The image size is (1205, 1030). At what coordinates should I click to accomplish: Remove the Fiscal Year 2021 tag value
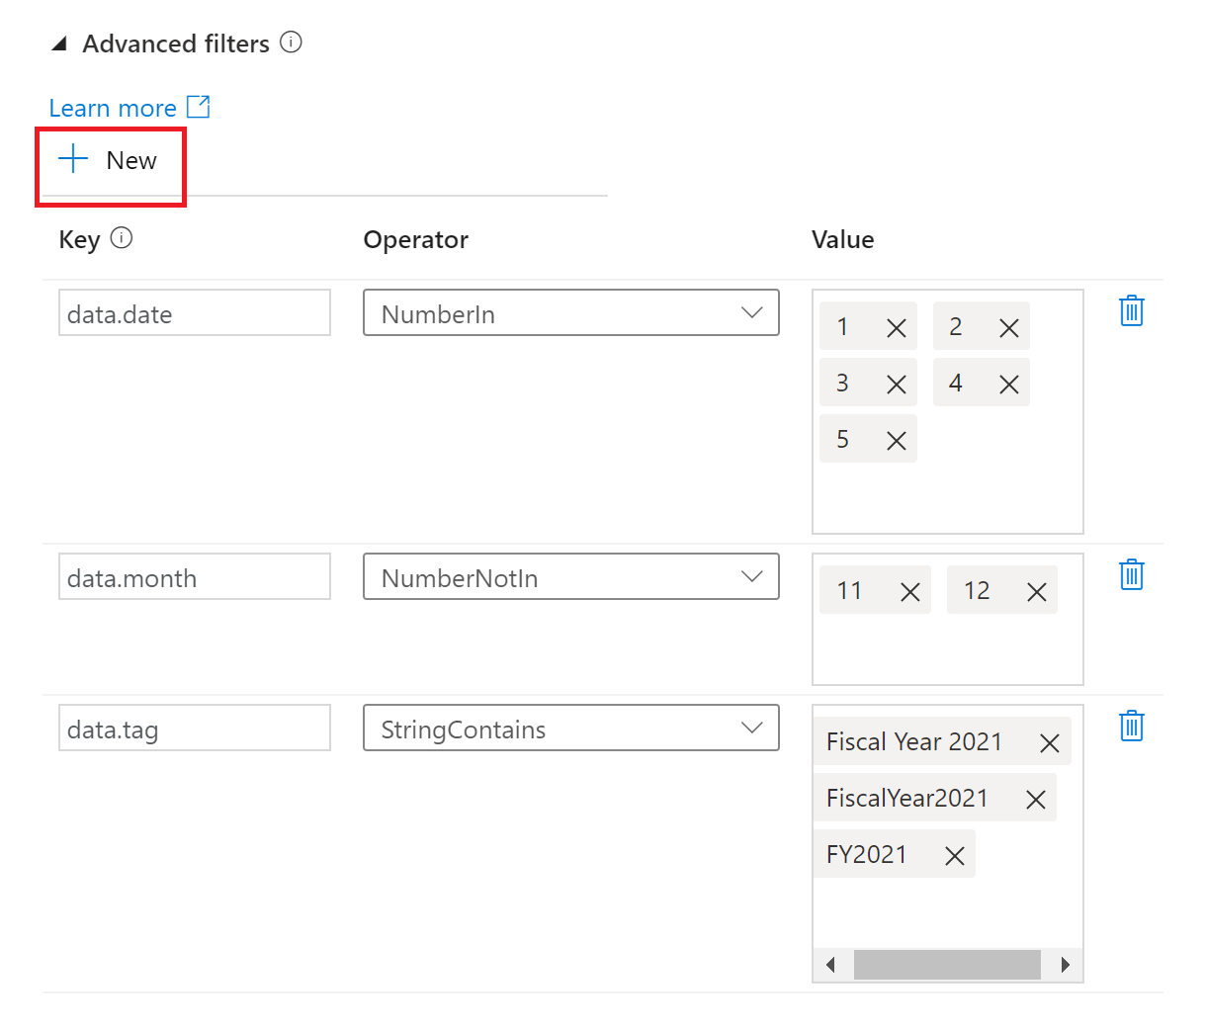coord(1049,742)
